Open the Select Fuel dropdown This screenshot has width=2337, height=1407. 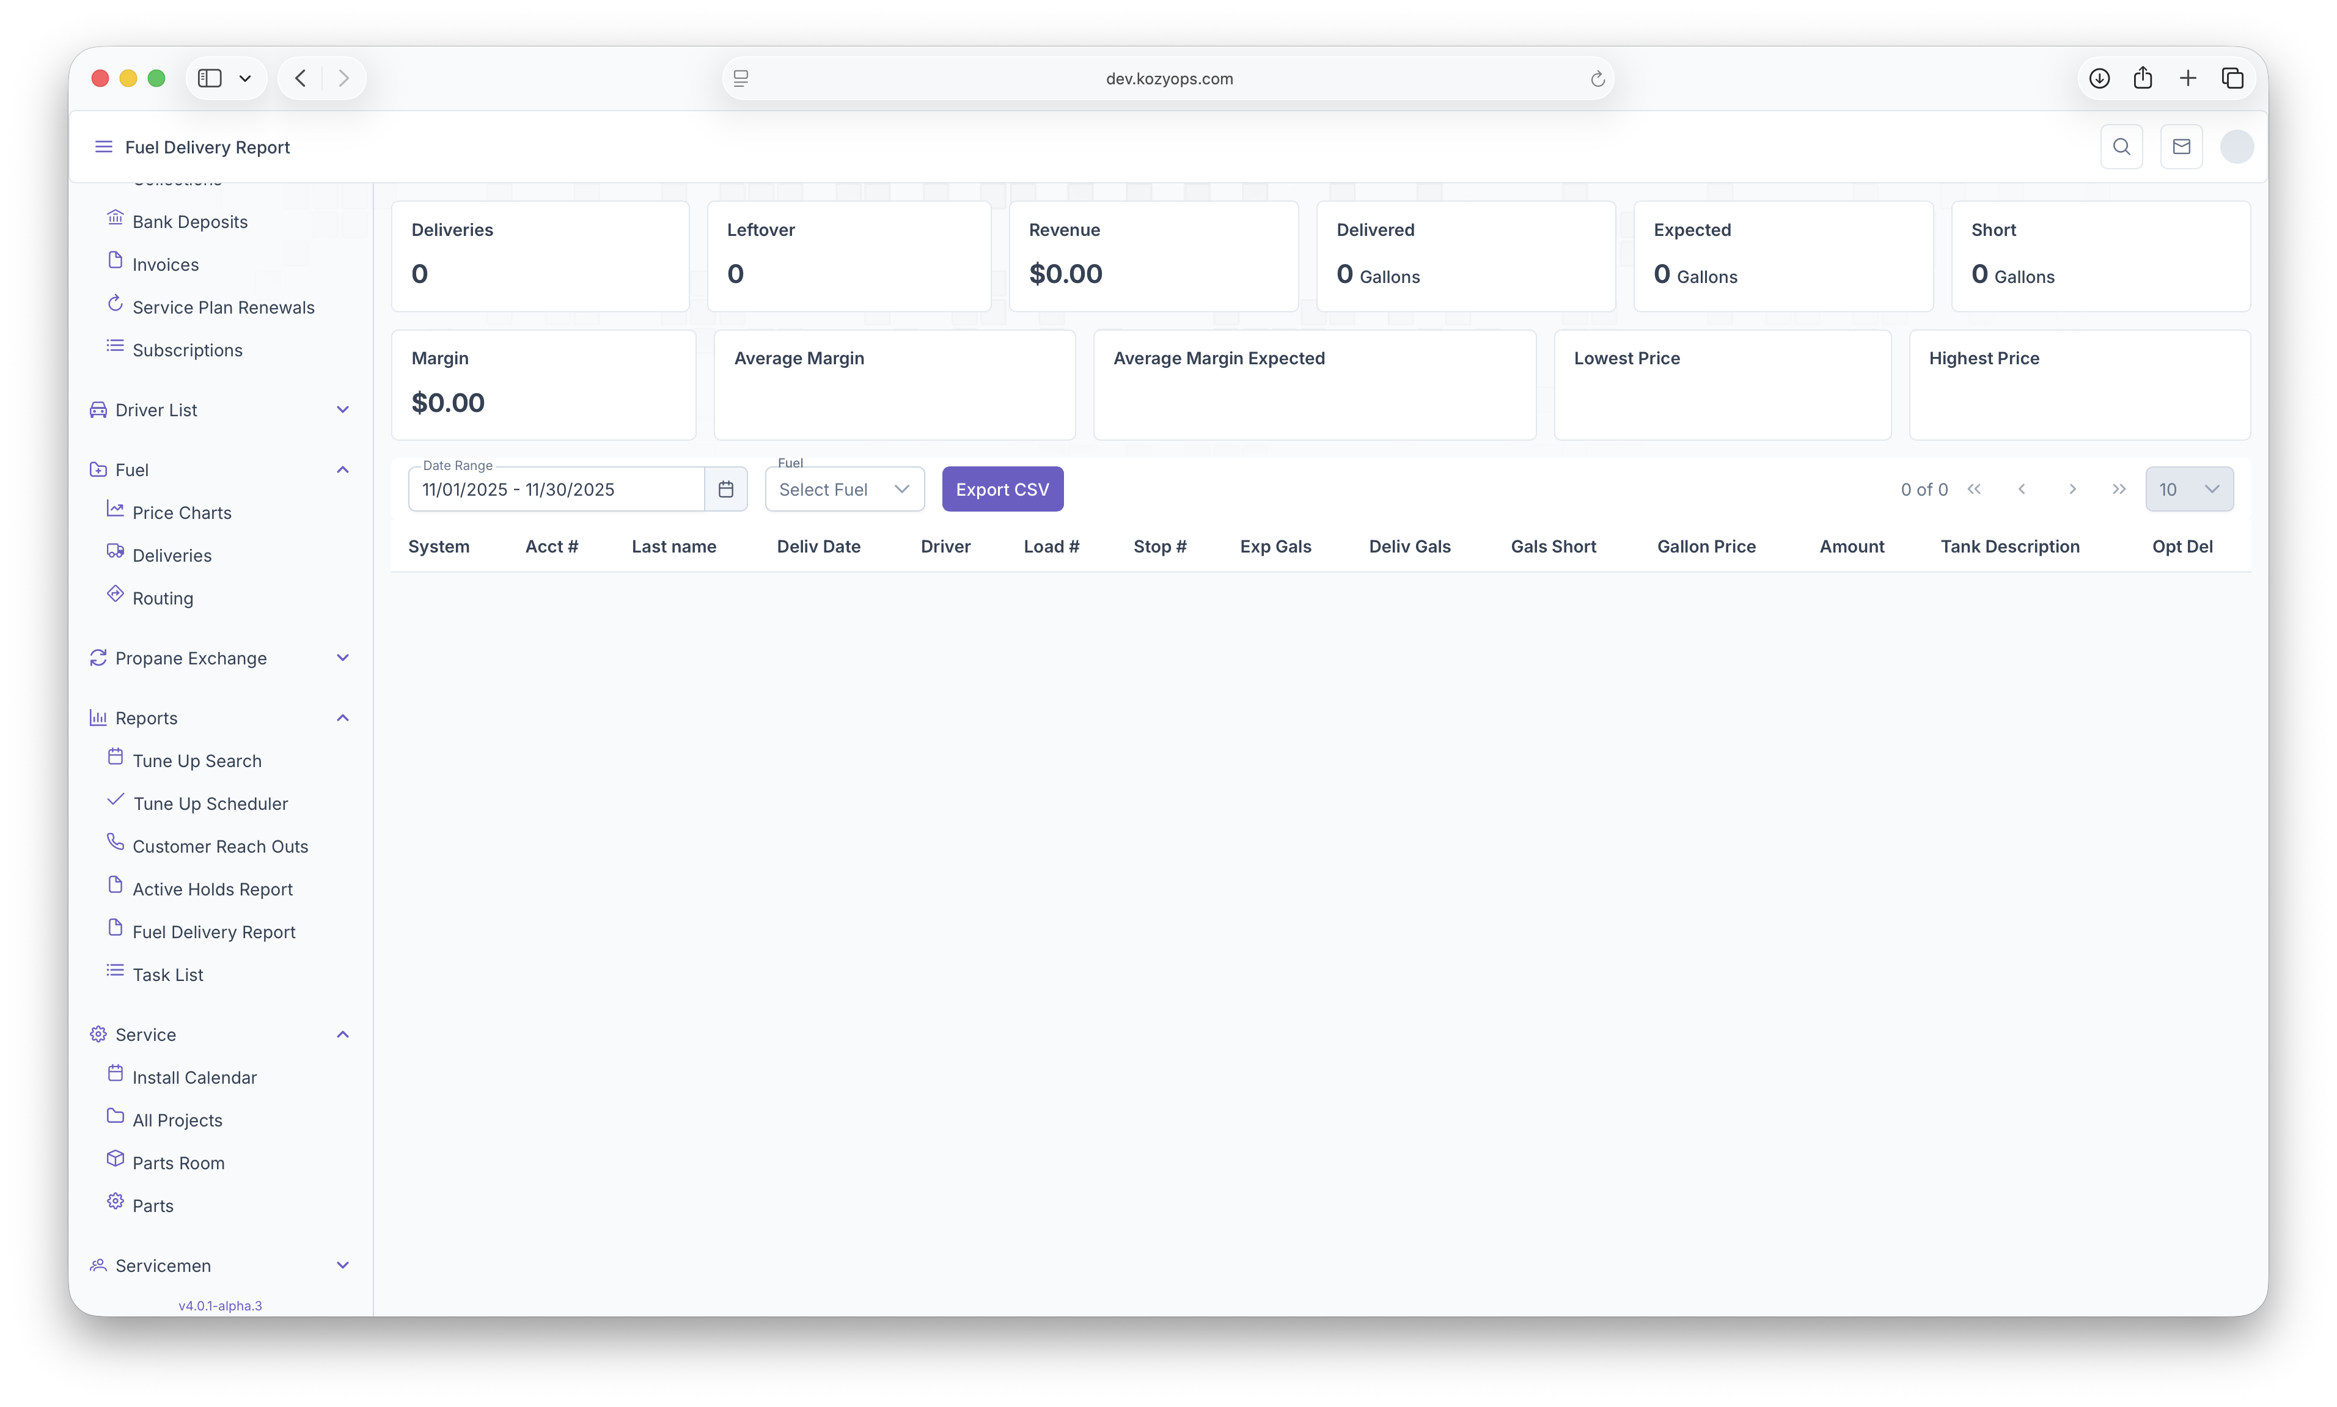[x=845, y=489]
